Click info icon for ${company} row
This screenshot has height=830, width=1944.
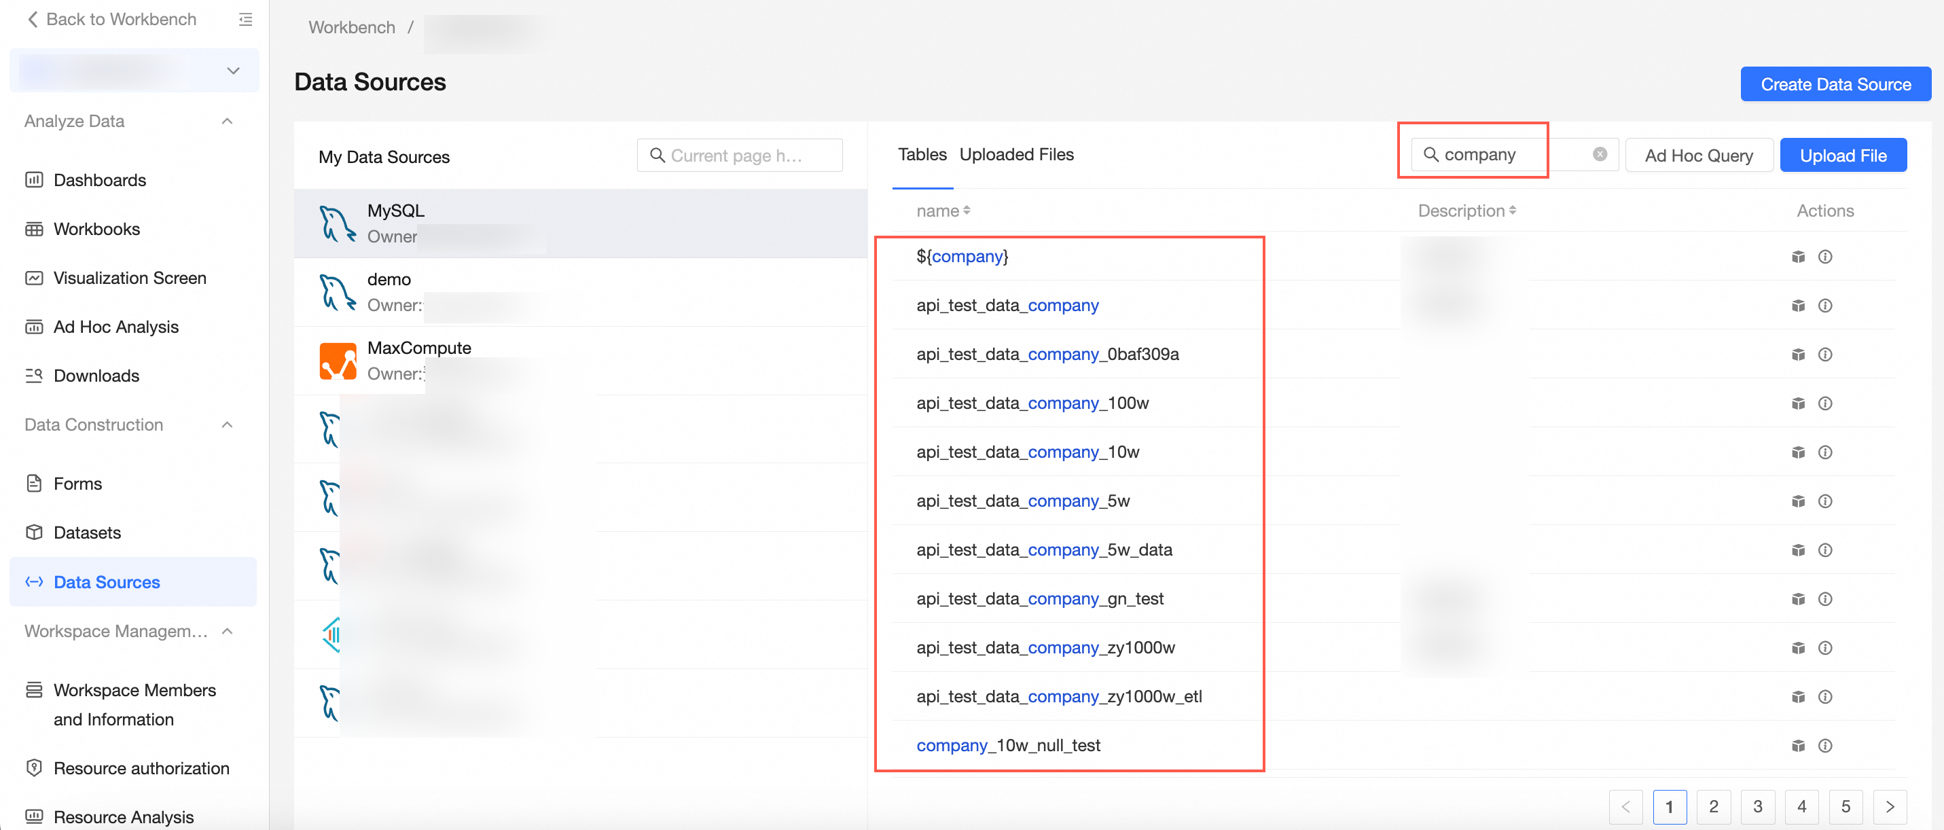point(1824,257)
